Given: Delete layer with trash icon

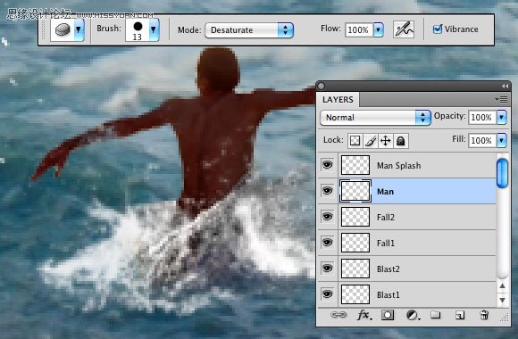Looking at the screenshot, I should tap(484, 315).
